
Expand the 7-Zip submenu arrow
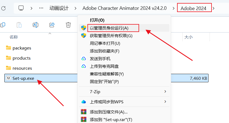(x=165, y=92)
